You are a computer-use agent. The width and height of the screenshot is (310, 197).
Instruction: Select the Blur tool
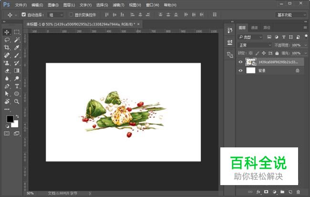pos(7,78)
